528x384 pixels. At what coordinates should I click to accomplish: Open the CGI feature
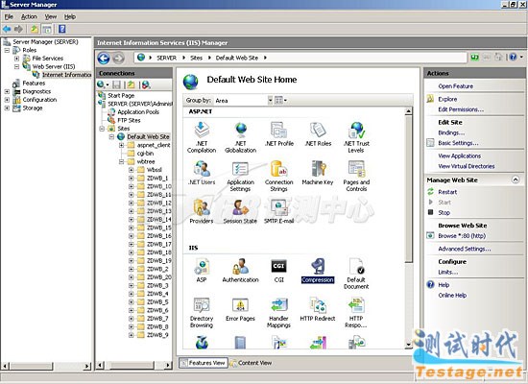tap(278, 271)
